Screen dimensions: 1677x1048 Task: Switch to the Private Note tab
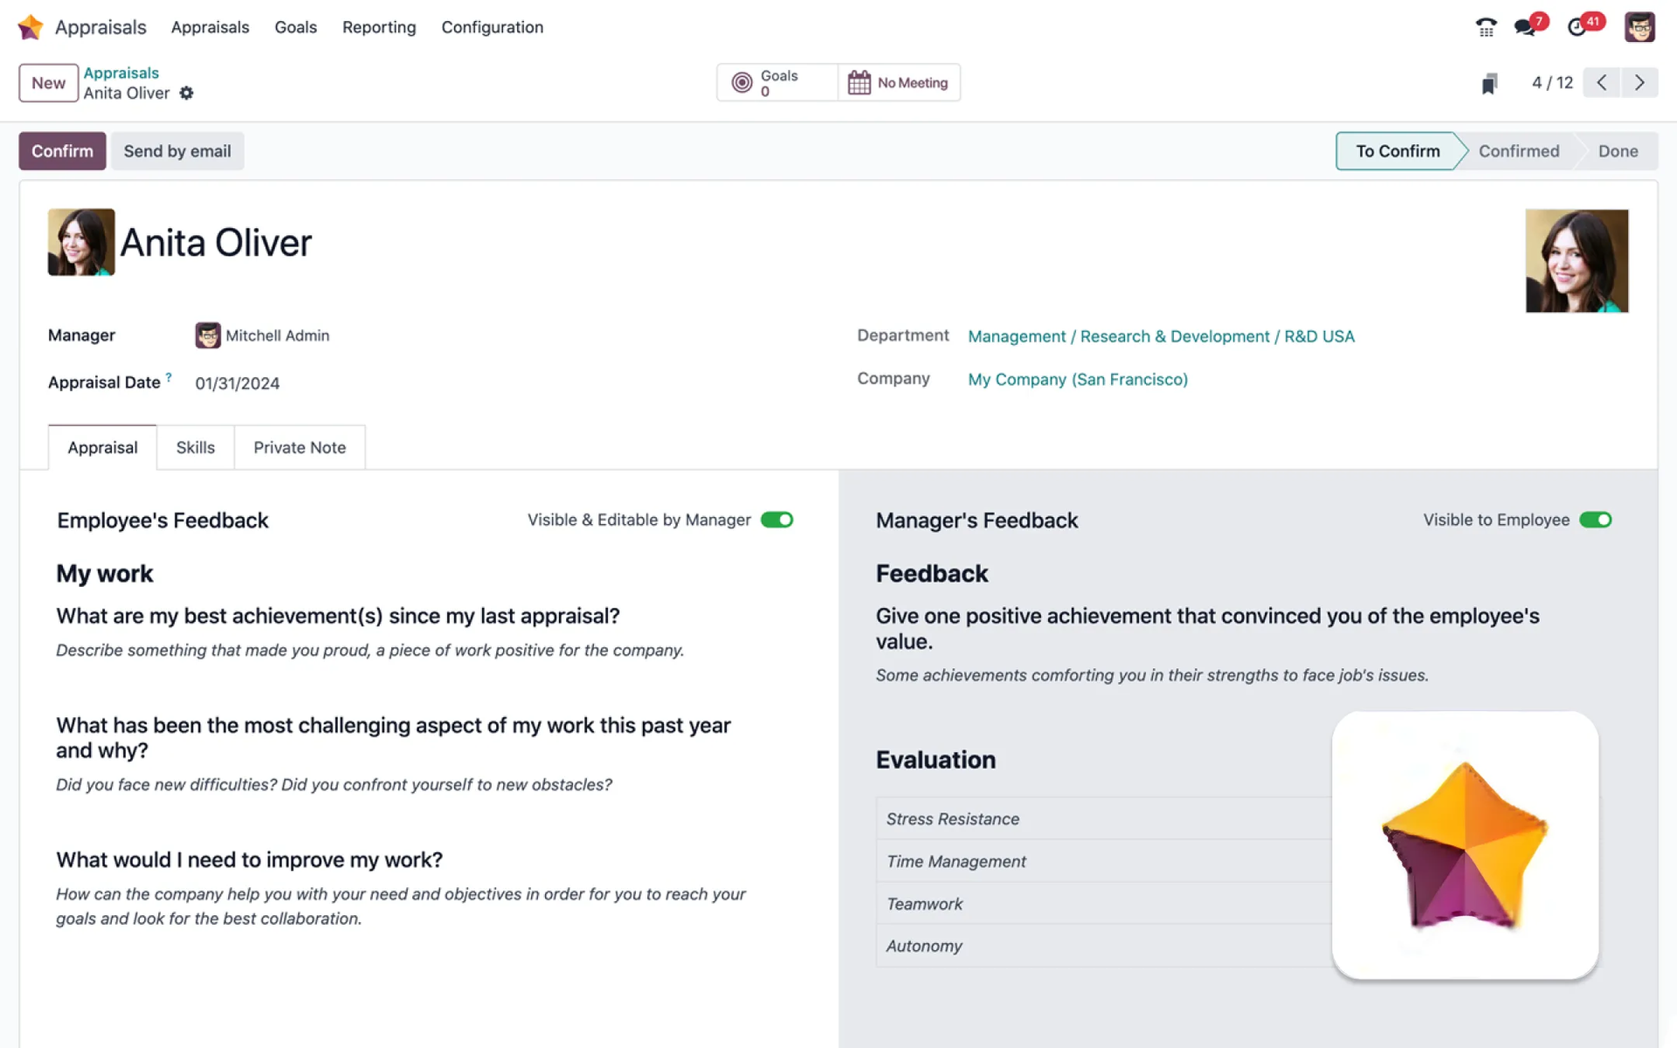(x=300, y=447)
